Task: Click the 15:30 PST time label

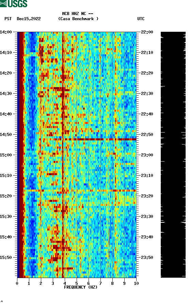Action: [x=6, y=217]
